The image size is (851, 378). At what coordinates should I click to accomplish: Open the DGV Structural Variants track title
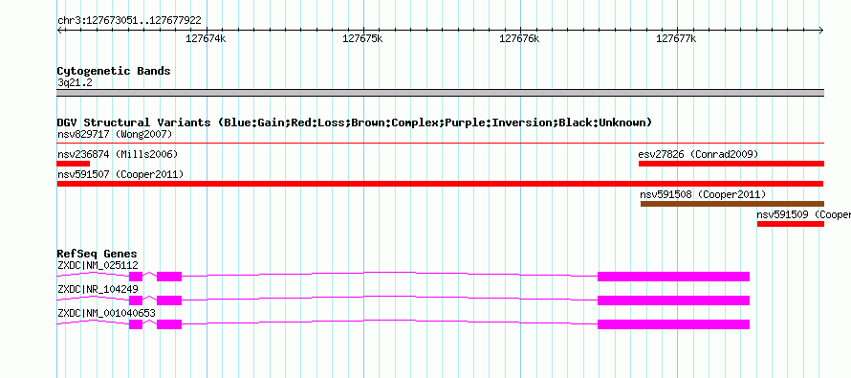click(x=354, y=122)
